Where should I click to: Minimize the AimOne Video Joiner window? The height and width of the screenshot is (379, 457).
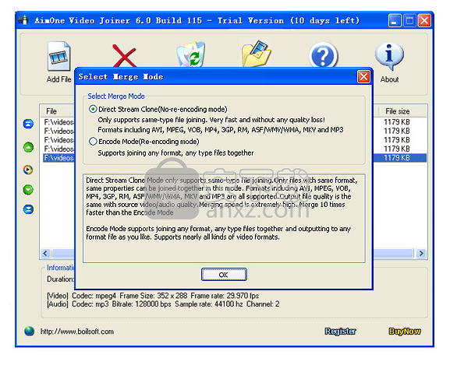tap(394, 21)
